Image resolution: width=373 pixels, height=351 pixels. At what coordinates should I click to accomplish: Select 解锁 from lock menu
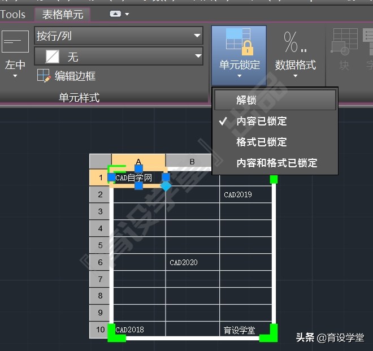(x=275, y=100)
